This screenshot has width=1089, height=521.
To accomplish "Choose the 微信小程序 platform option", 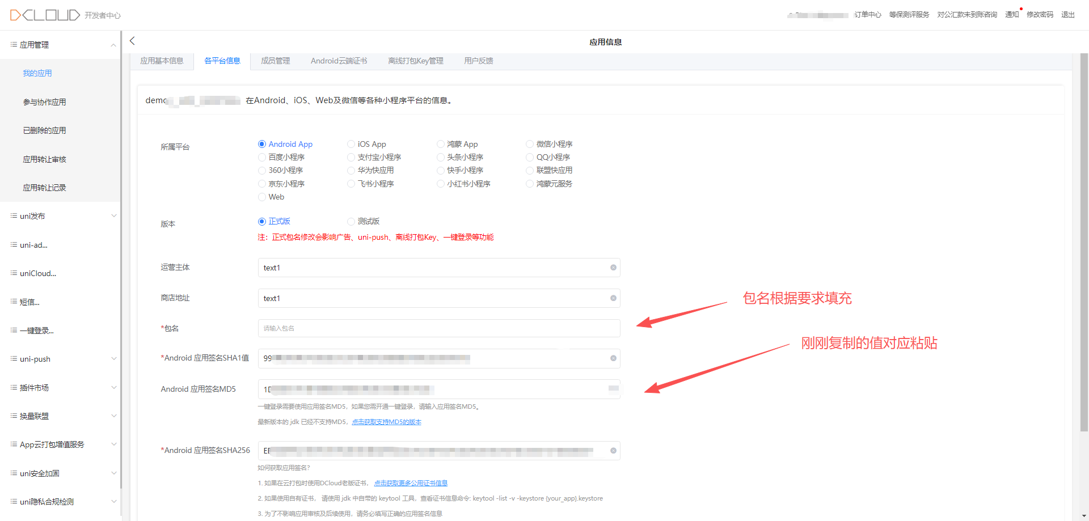I will click(x=530, y=144).
